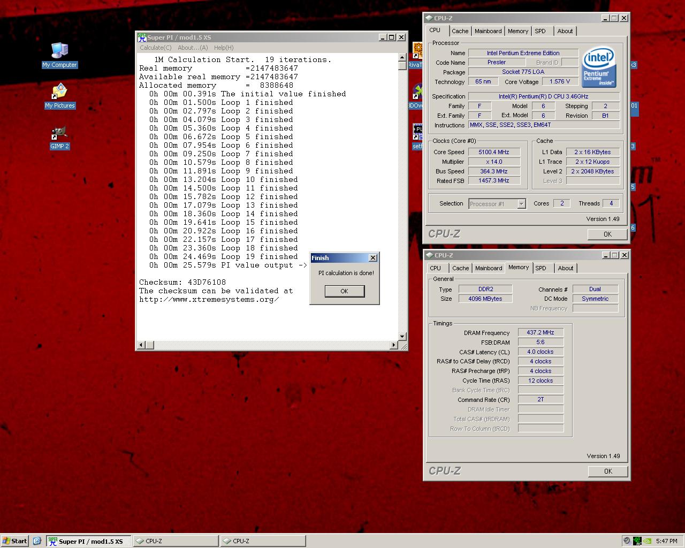Switch to SPD tab in bottom CPU-Z

541,268
